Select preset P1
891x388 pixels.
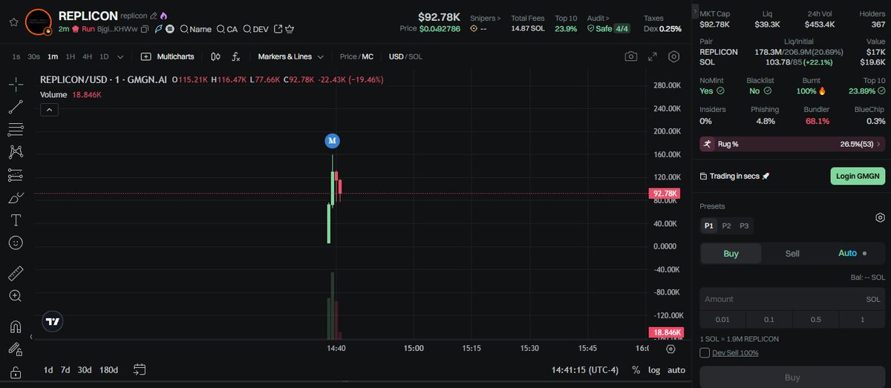[x=708, y=226]
